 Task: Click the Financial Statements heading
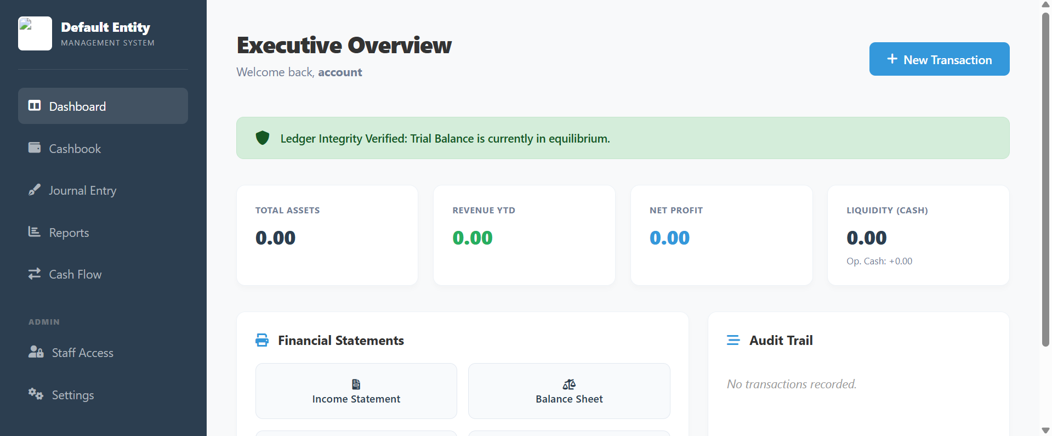(x=341, y=340)
